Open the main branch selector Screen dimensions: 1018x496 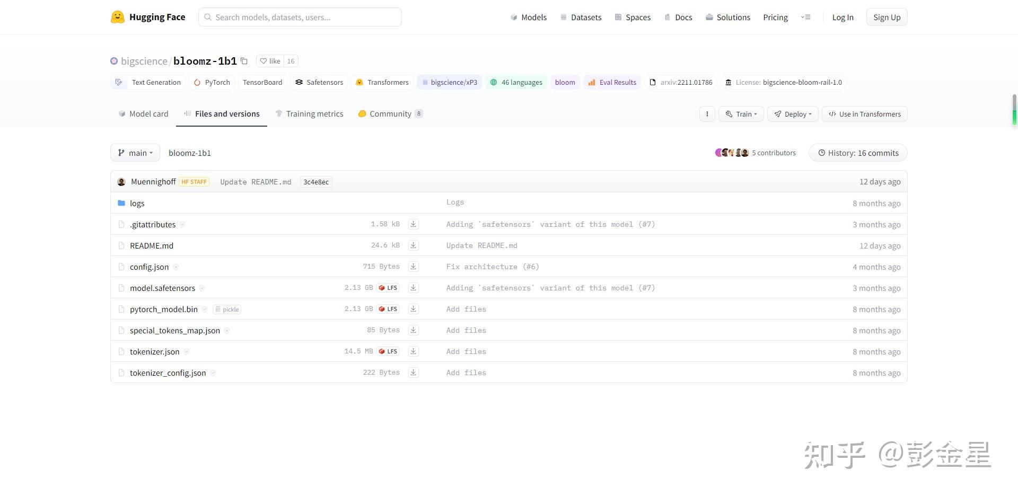click(x=135, y=153)
